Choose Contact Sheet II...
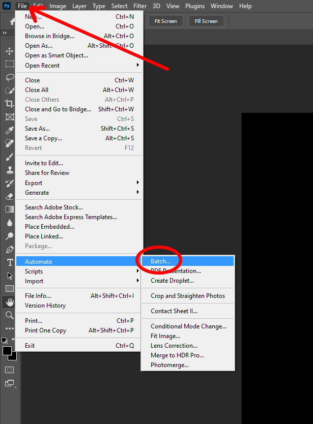The image size is (313, 424). 188,311
